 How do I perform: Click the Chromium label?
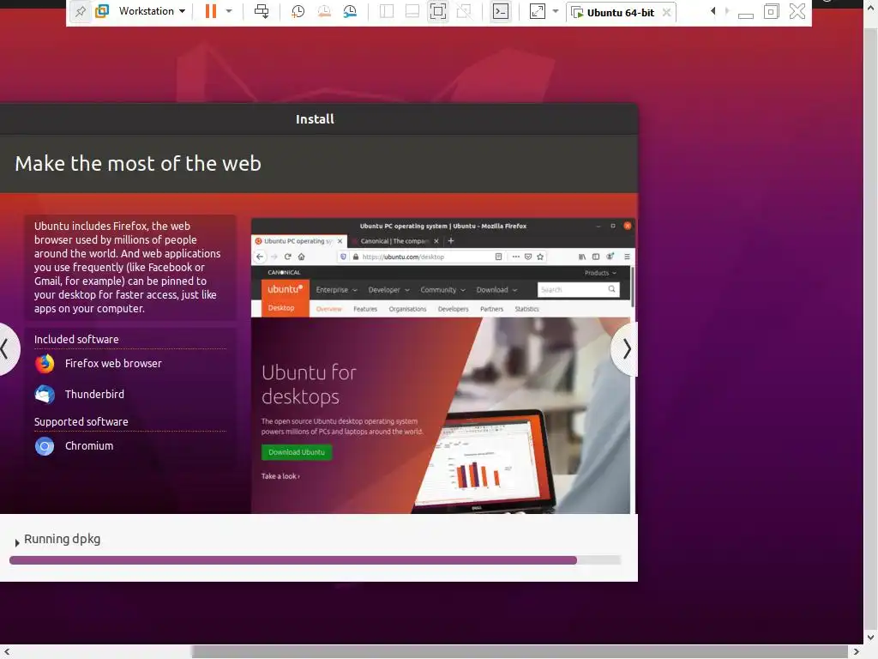click(x=89, y=445)
